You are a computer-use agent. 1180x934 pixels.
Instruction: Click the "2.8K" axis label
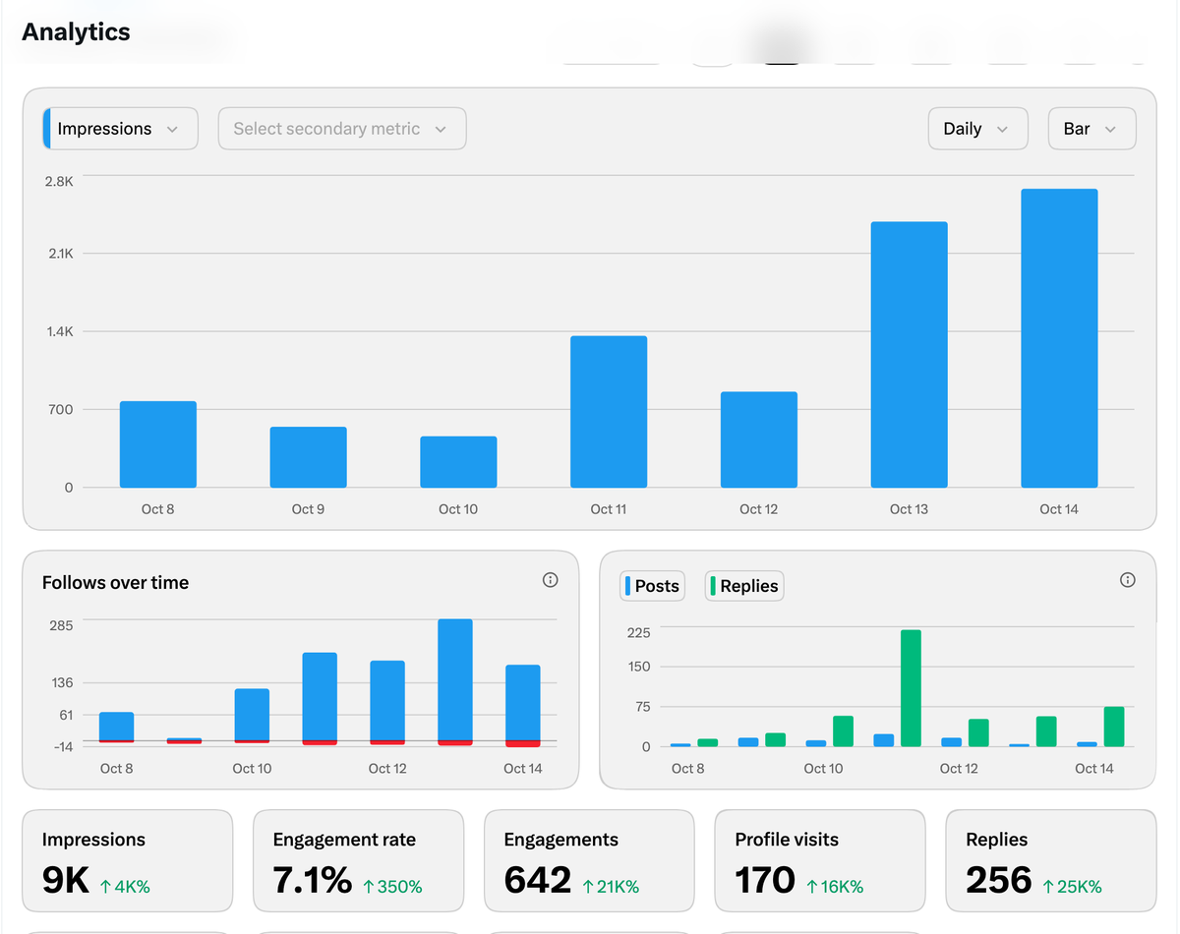point(59,181)
